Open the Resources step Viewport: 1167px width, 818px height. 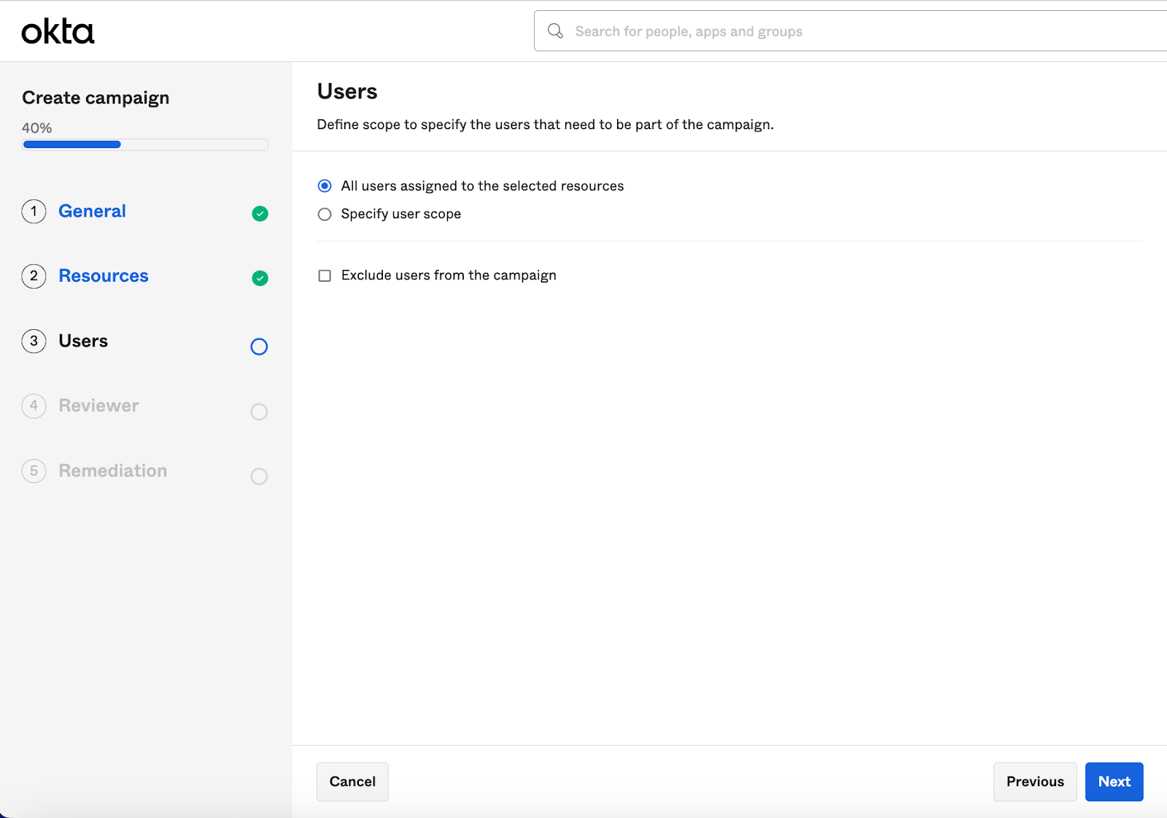(104, 276)
